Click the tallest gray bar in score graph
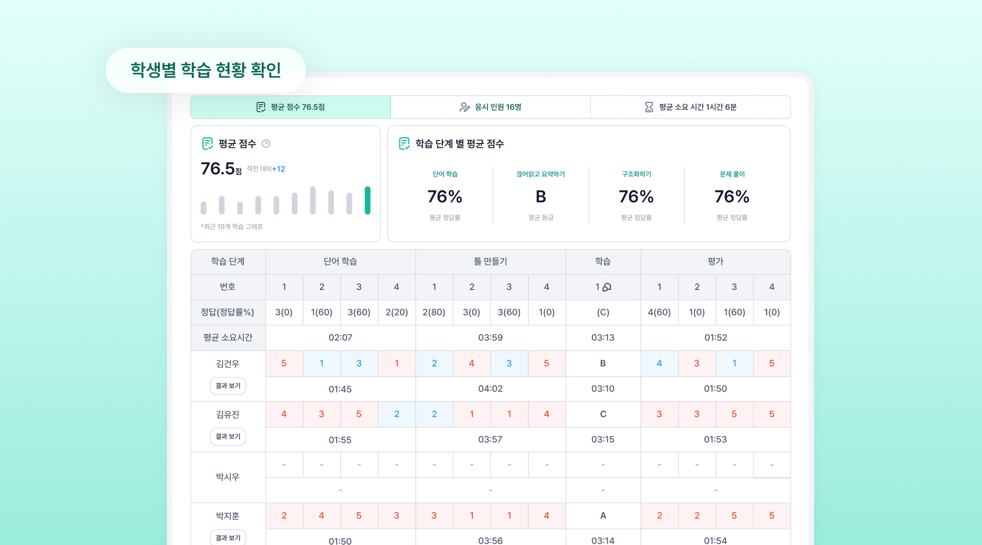982x545 pixels. 313,201
